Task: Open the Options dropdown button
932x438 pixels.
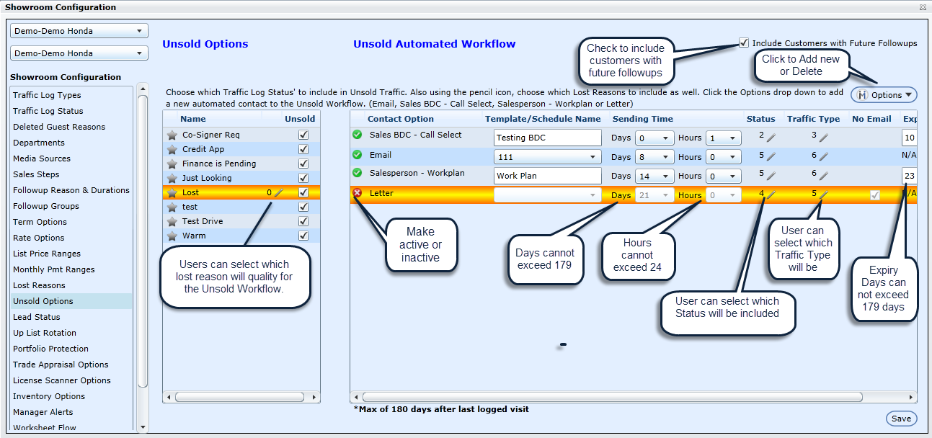Action: (x=884, y=95)
